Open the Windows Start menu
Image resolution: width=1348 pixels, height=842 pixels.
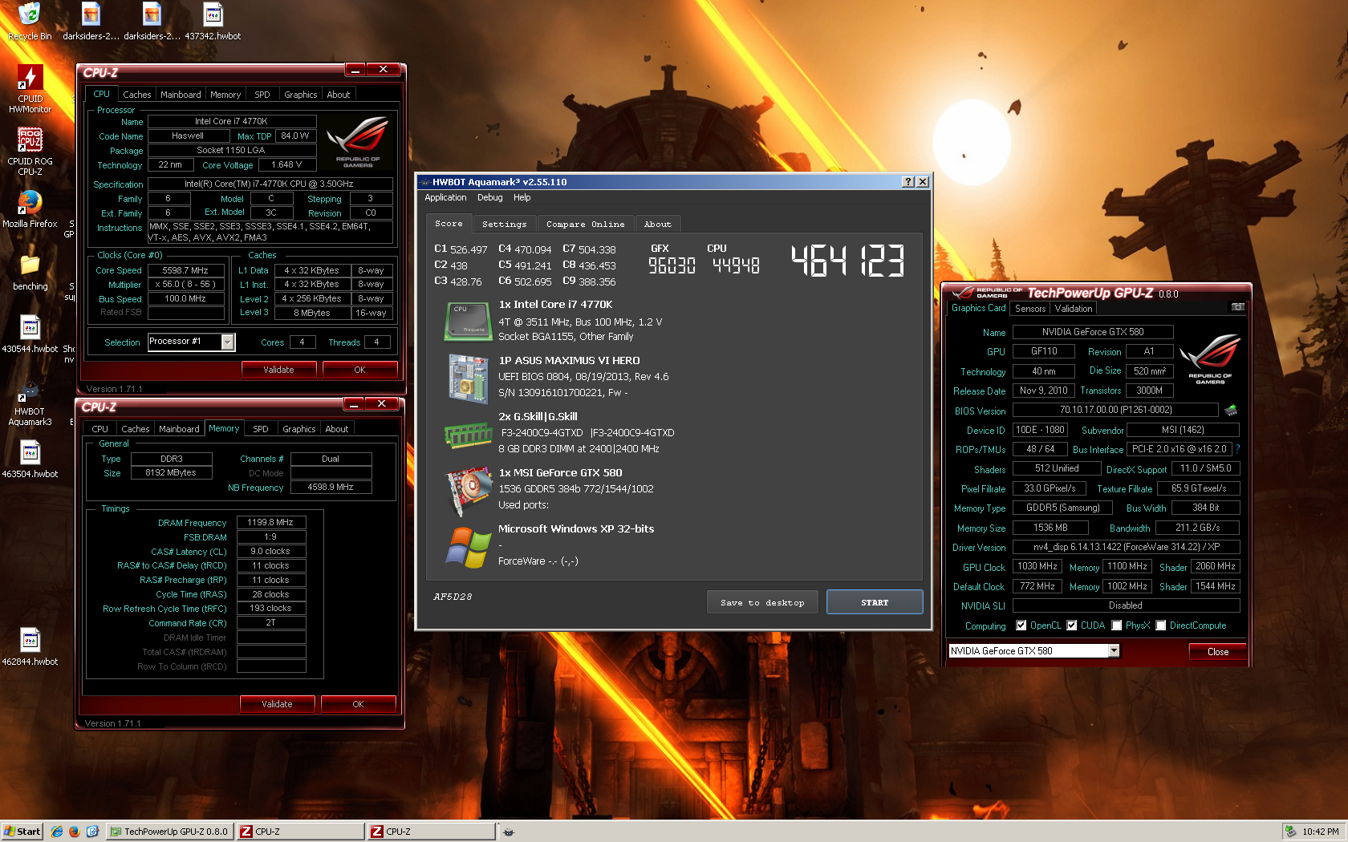22,832
